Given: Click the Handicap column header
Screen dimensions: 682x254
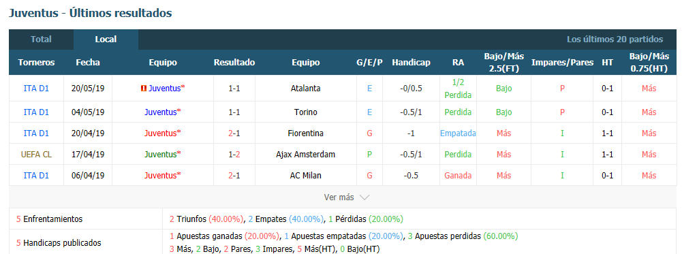Looking at the screenshot, I should click(411, 62).
